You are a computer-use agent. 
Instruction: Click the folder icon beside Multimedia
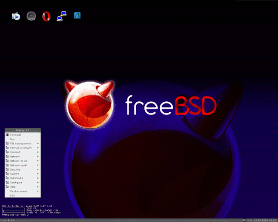[x=7, y=178]
